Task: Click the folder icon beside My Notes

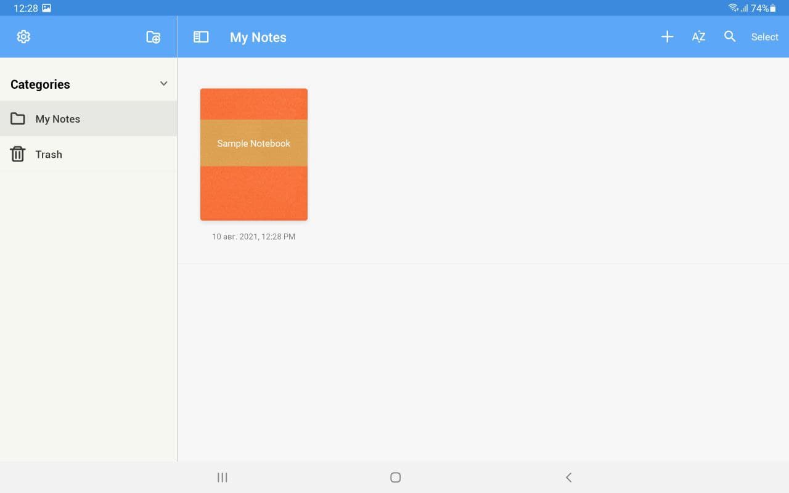Action: [x=18, y=119]
